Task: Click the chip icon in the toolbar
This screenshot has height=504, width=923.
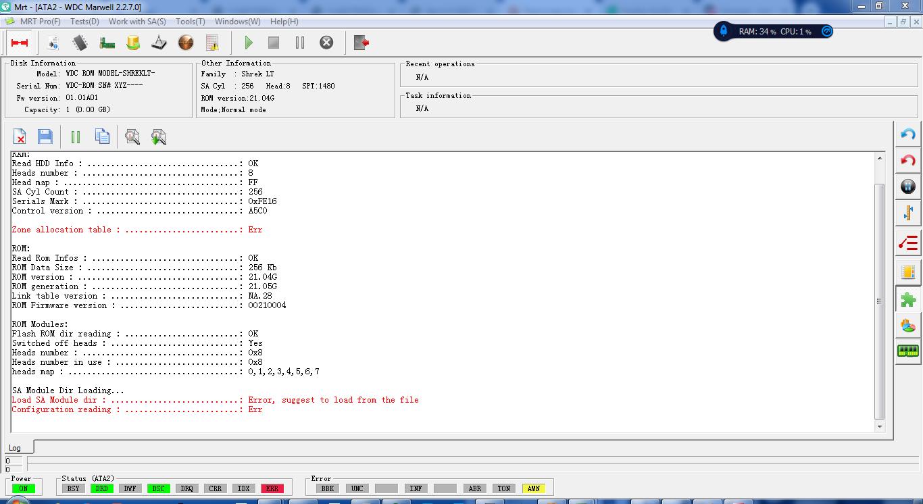Action: tap(80, 43)
